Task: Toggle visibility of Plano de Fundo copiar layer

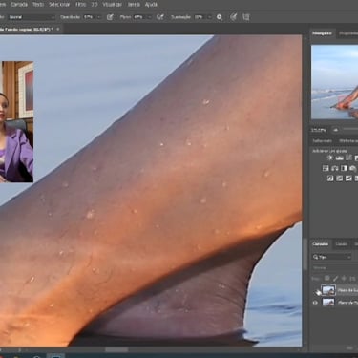Action: point(316,290)
